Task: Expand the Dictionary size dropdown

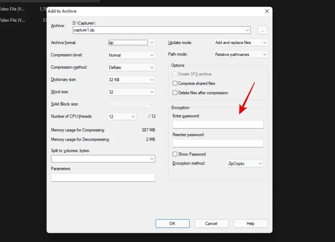Action: tap(131, 80)
